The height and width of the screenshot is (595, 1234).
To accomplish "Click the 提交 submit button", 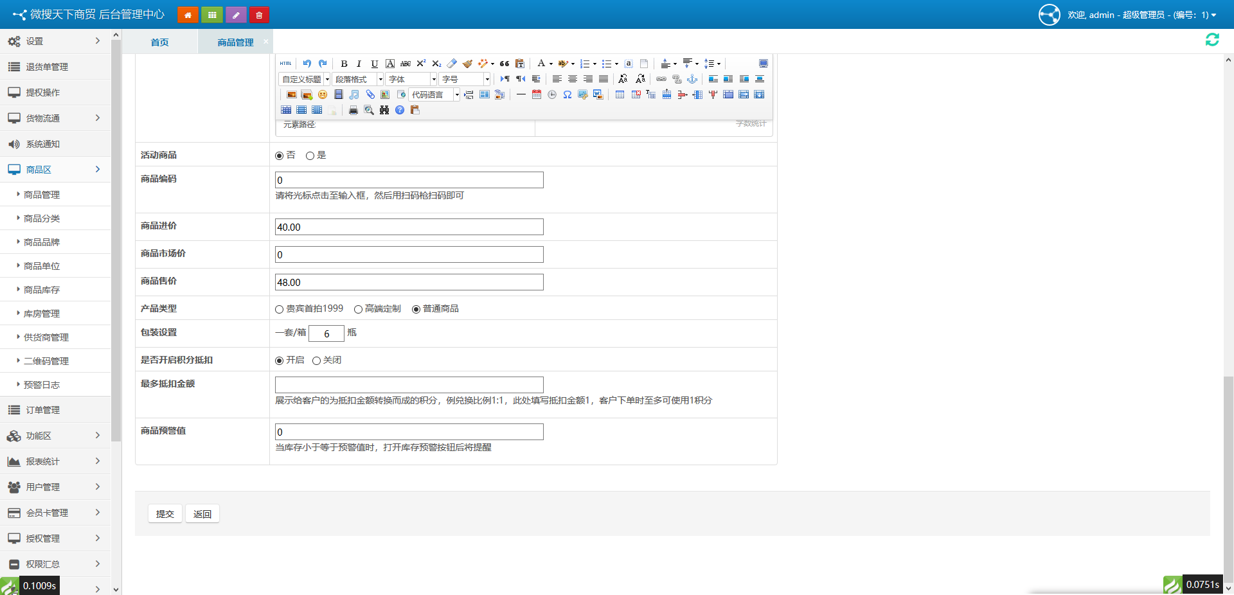I will [x=165, y=514].
